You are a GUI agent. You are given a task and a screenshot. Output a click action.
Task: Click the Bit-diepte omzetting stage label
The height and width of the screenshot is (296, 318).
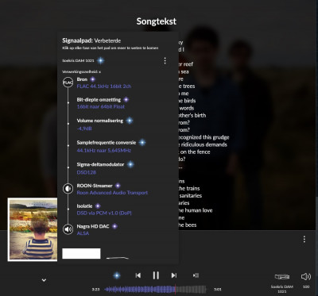99,100
